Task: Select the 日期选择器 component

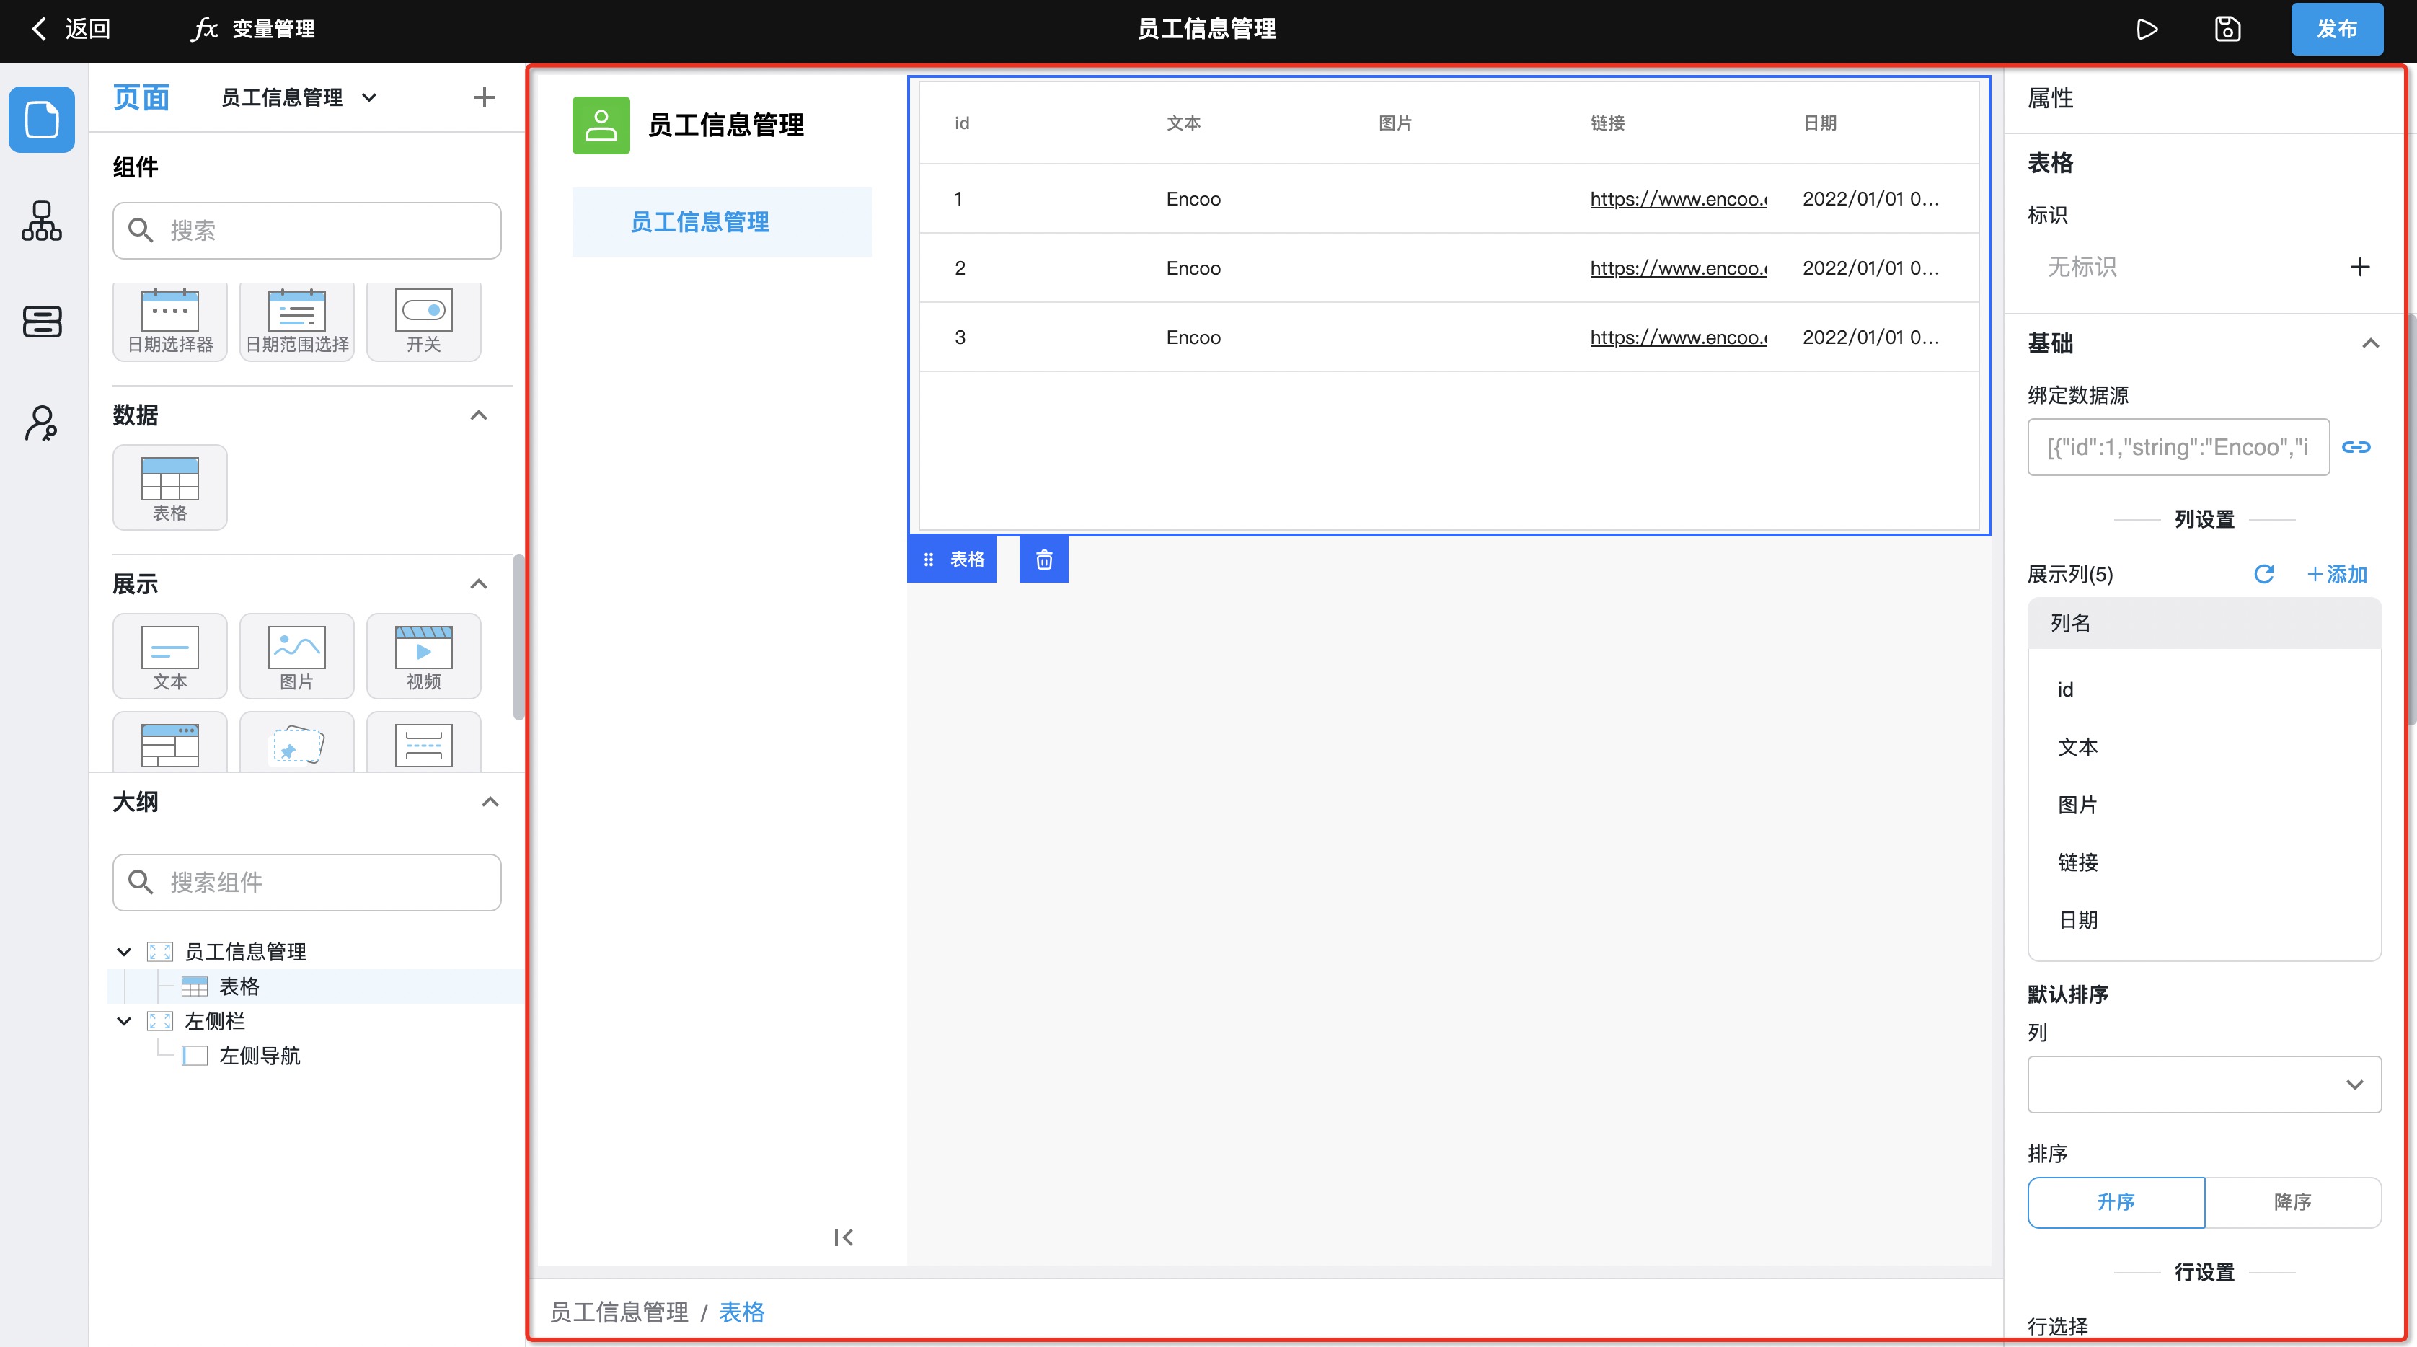Action: (170, 321)
